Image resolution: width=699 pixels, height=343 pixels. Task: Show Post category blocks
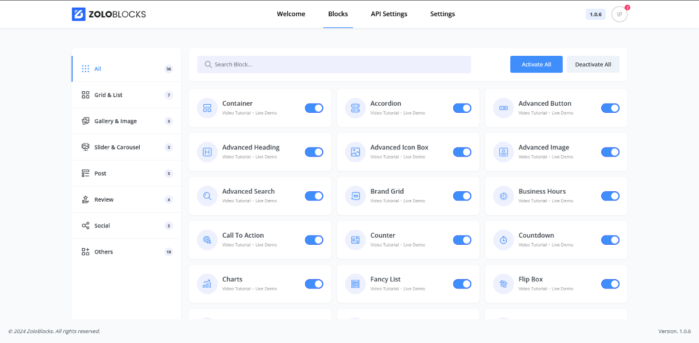pos(126,173)
